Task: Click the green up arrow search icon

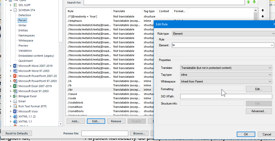Action: tap(248, 2)
